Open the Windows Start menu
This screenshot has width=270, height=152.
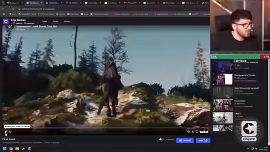[x=5, y=149]
